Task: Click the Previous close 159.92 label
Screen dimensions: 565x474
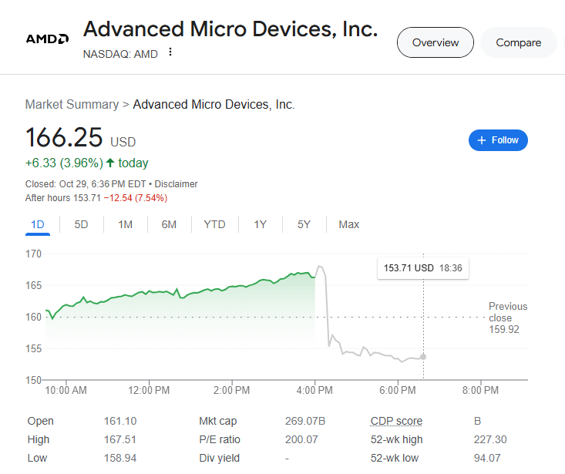Action: (508, 318)
